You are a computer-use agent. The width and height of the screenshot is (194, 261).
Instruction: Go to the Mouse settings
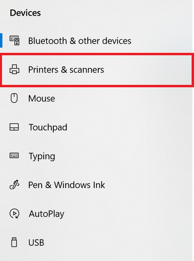click(96, 98)
